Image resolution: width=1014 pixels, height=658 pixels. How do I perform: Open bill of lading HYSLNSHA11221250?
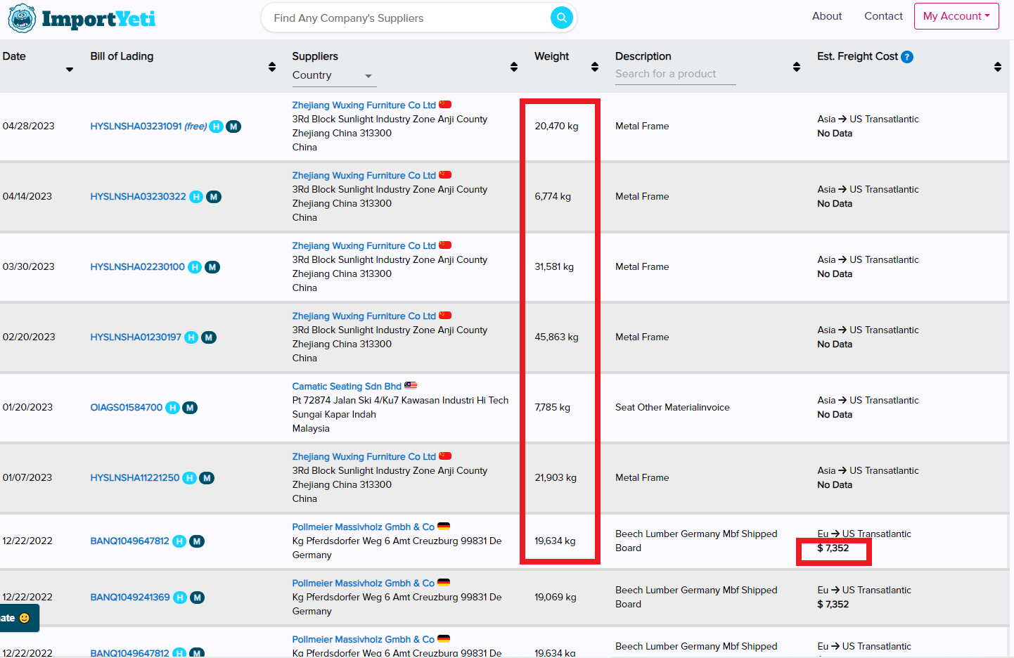(x=135, y=478)
